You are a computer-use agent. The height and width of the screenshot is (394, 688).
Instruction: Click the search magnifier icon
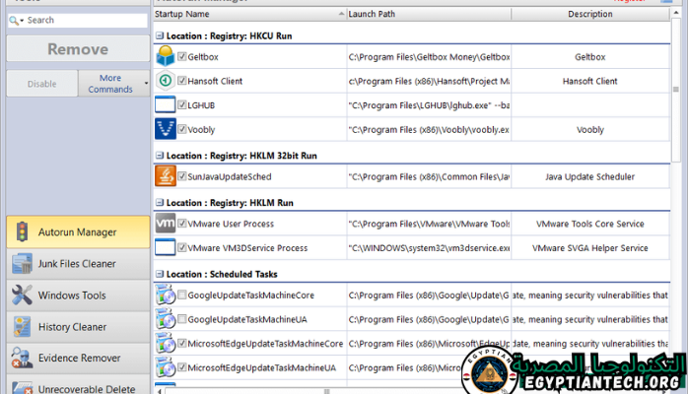coord(14,20)
